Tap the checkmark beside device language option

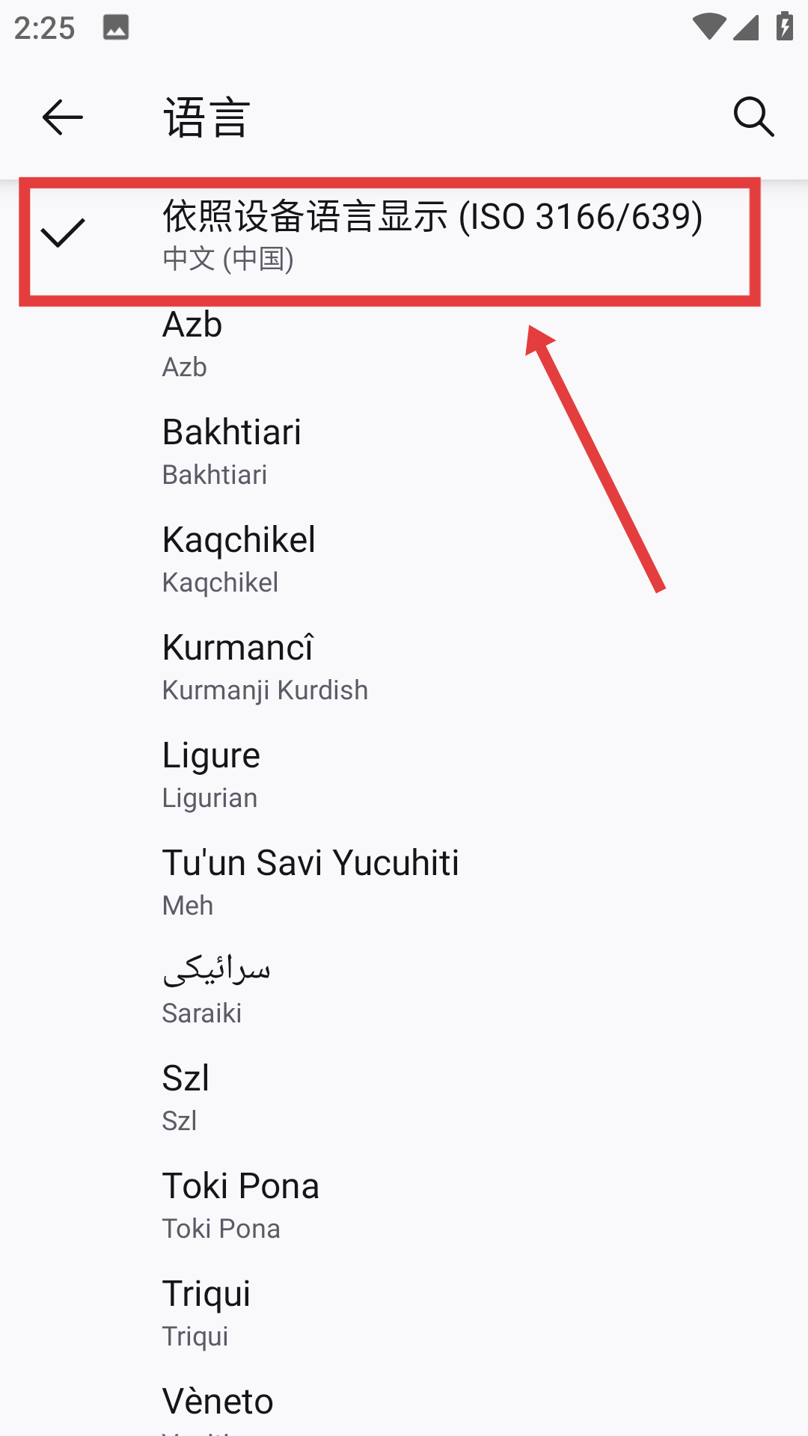(x=63, y=233)
